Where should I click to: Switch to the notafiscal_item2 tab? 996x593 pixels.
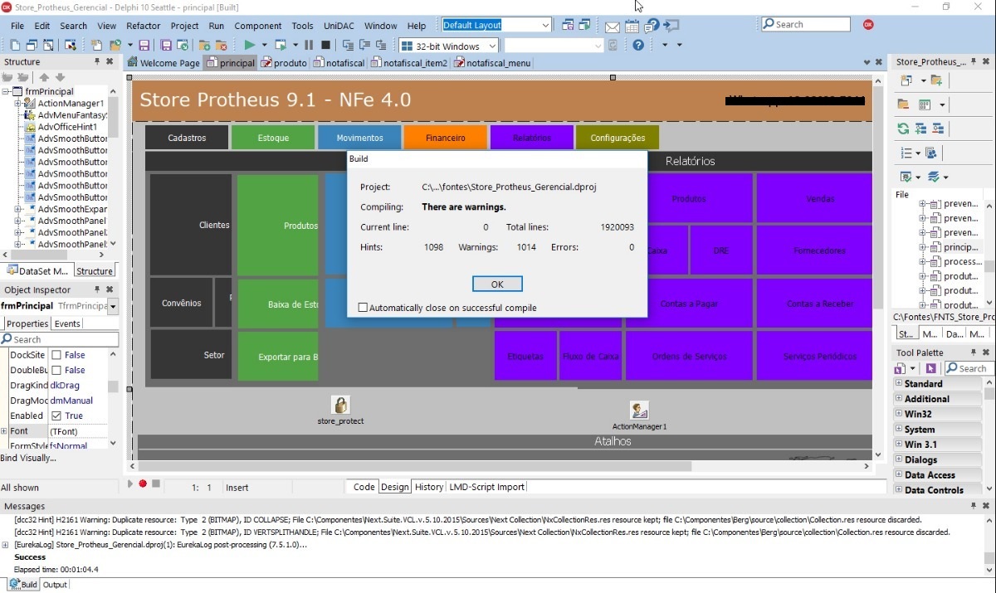pyautogui.click(x=409, y=63)
